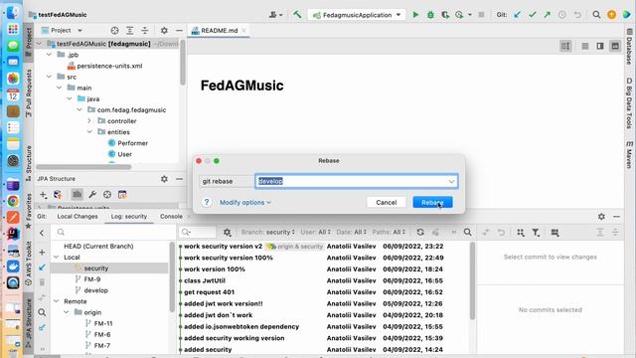Screen dimensions: 636x358
Task: Open the Launchpad icon in the dock
Action: click(13, 29)
